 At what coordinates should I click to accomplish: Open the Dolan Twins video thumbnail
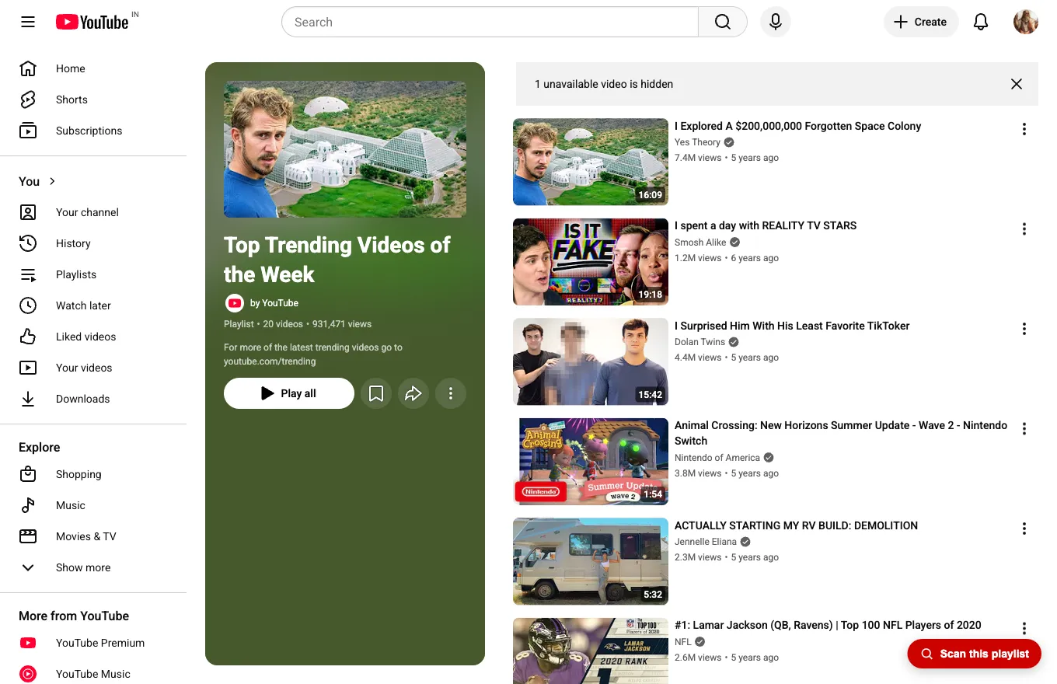click(591, 361)
